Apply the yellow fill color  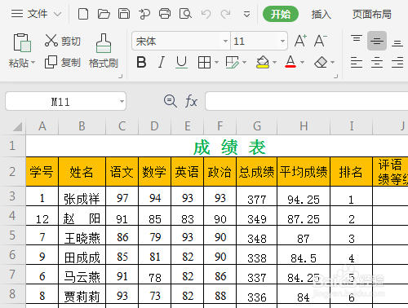263,62
